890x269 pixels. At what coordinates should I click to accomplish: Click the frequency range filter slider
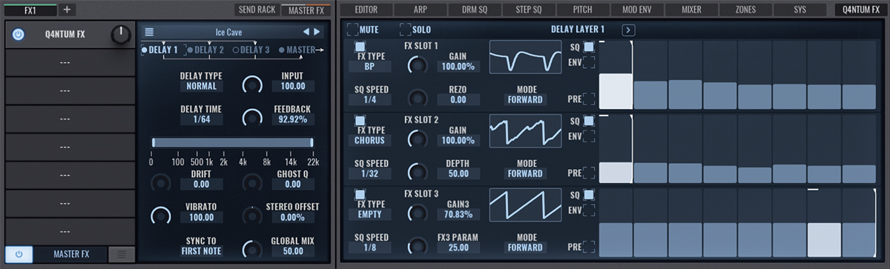(x=232, y=143)
